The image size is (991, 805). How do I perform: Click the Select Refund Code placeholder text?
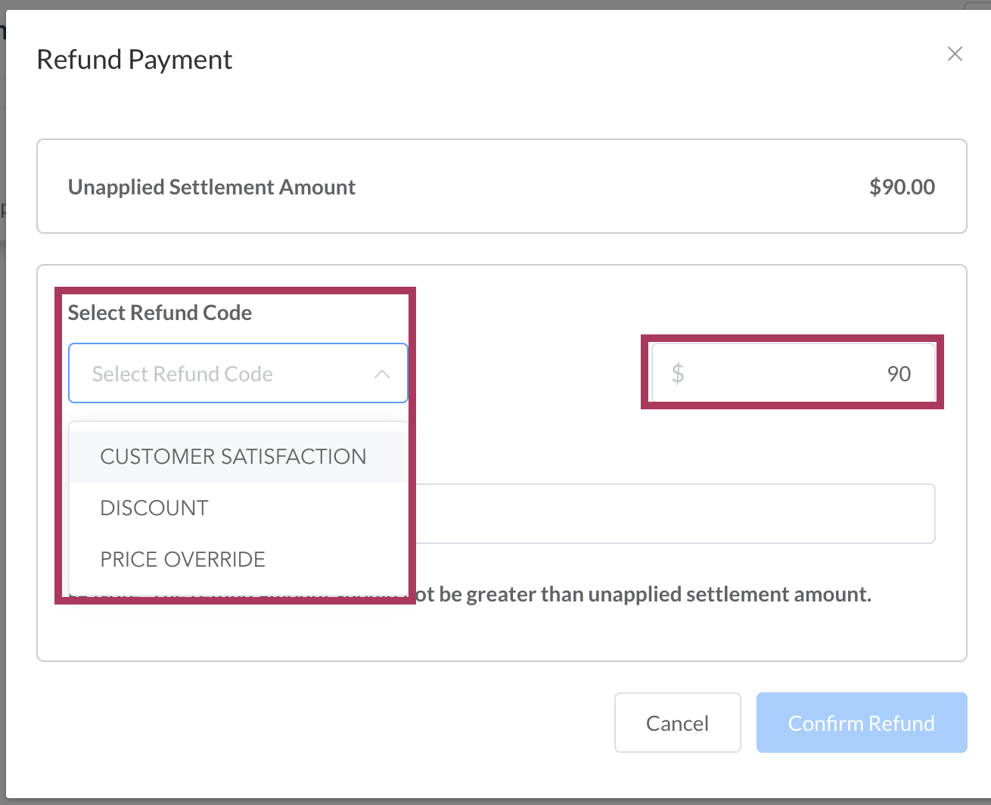(x=182, y=374)
